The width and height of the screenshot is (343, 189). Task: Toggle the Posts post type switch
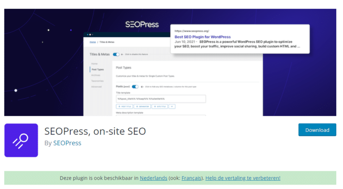tap(135, 86)
